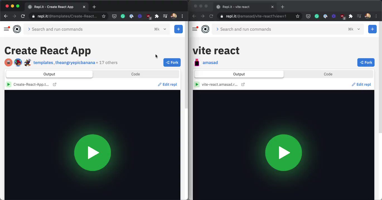This screenshot has width=382, height=200.
Task: Open Chrome three-dot menu in vite react window
Action: point(376,16)
